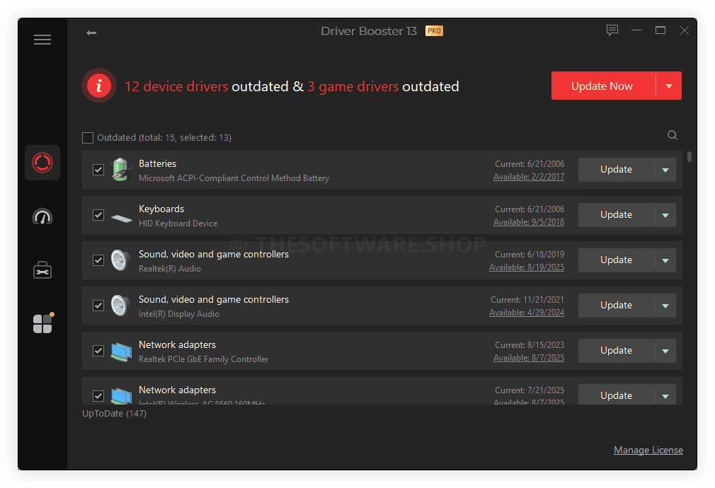This screenshot has height=488, width=715.
Task: Open the Scan section in sidebar
Action: pyautogui.click(x=42, y=163)
